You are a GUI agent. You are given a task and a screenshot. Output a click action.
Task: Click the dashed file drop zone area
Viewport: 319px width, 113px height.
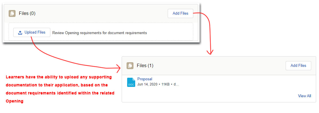101,32
